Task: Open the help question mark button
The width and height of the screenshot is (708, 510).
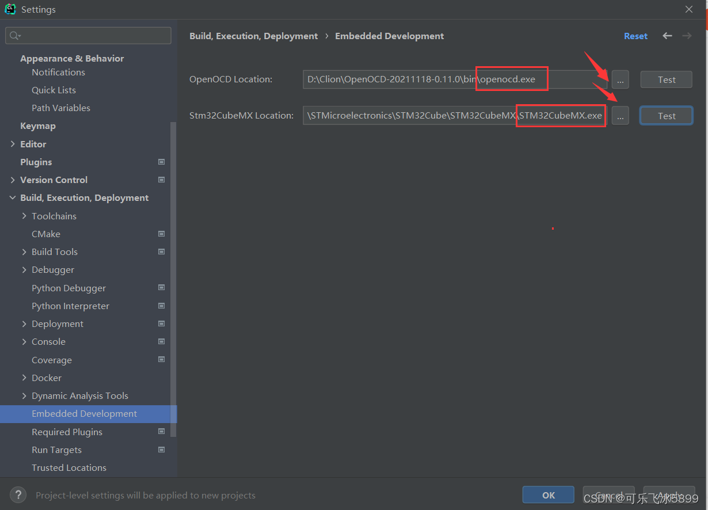Action: 18,494
